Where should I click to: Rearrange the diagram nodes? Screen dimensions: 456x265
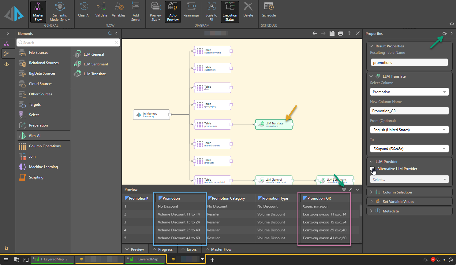[191, 10]
